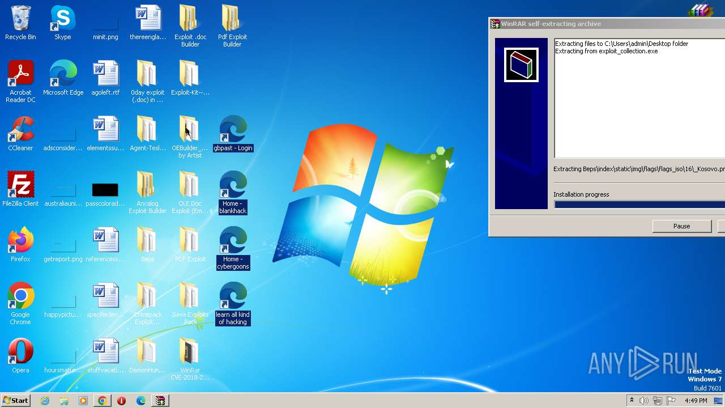Select the Google Chrome desktop shortcut

click(20, 304)
